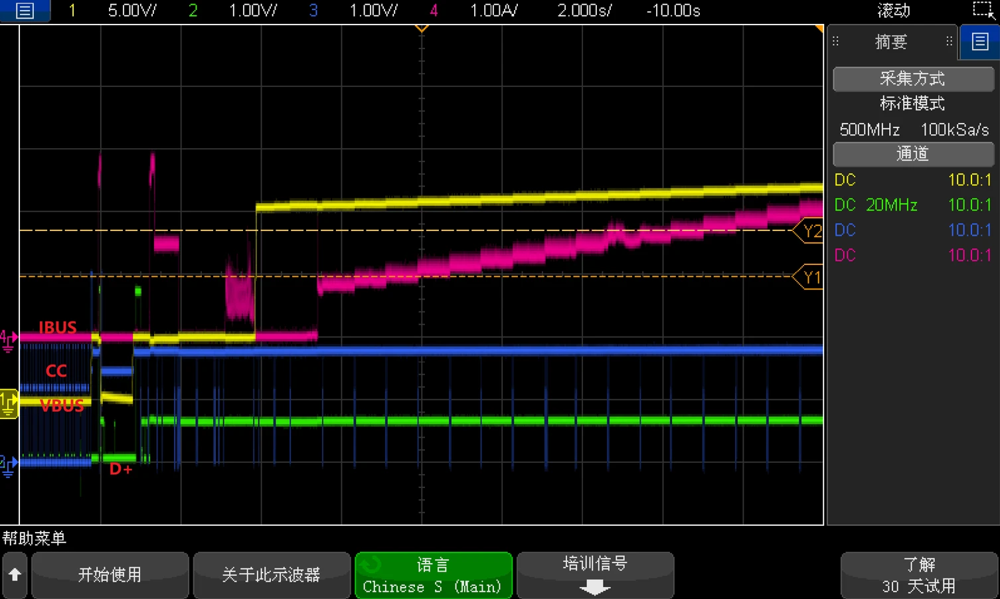Expand the 采集方式 acquisition section
Image resolution: width=1000 pixels, height=599 pixels.
point(912,79)
